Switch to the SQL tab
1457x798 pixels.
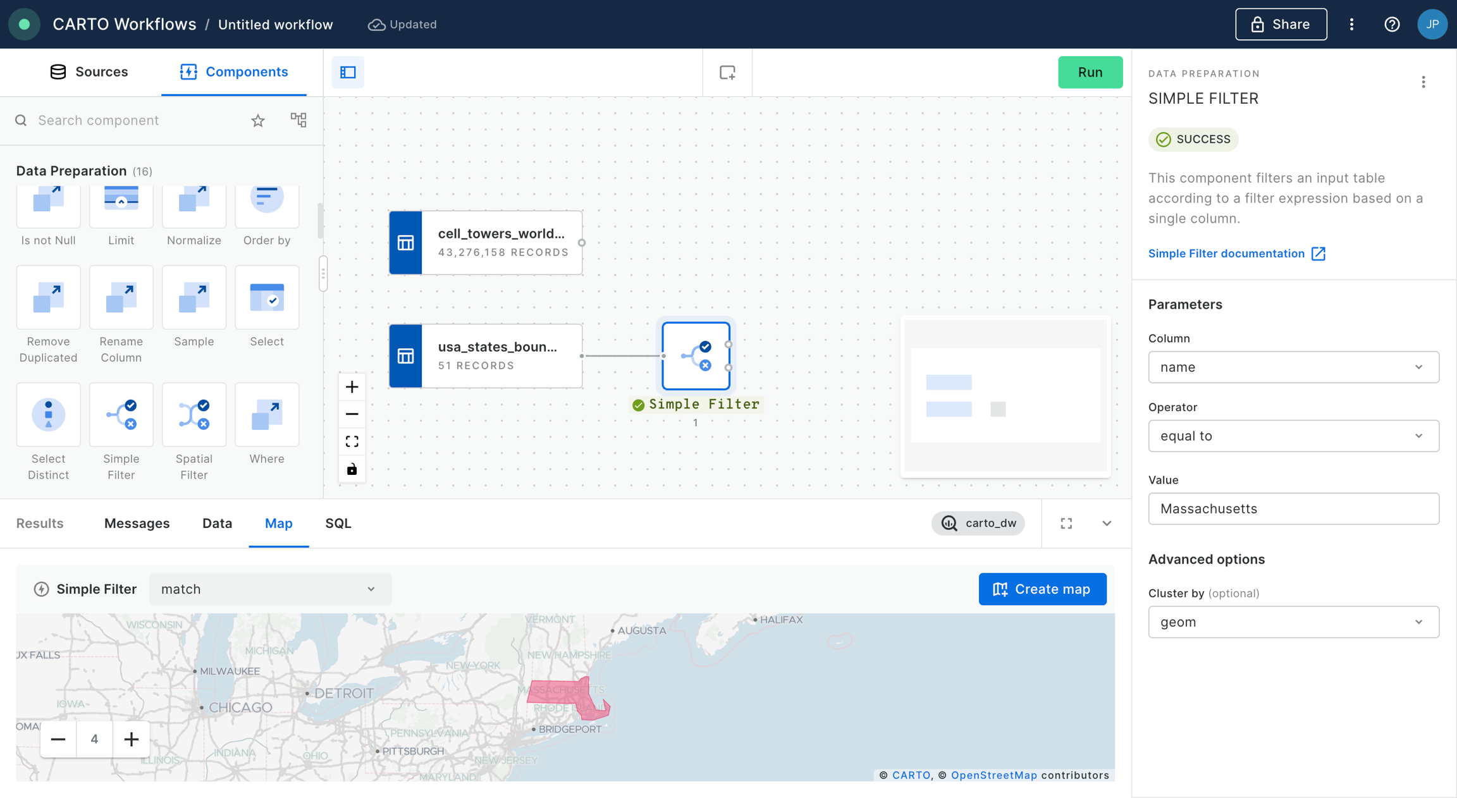[x=338, y=524]
